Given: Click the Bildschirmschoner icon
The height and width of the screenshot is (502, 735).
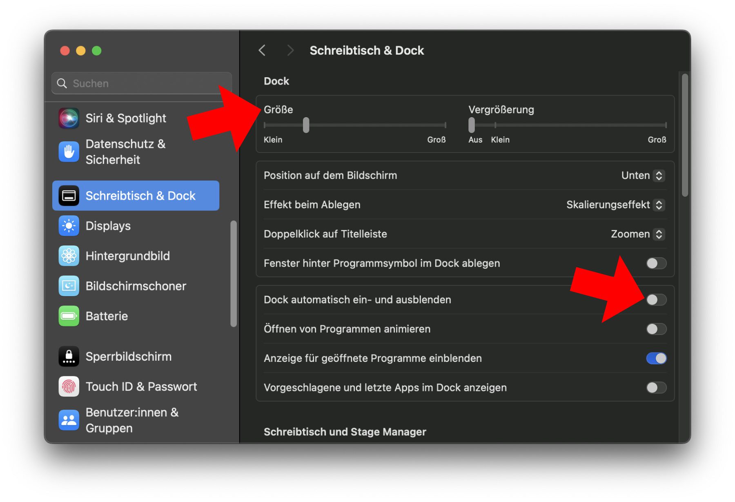Looking at the screenshot, I should (69, 286).
